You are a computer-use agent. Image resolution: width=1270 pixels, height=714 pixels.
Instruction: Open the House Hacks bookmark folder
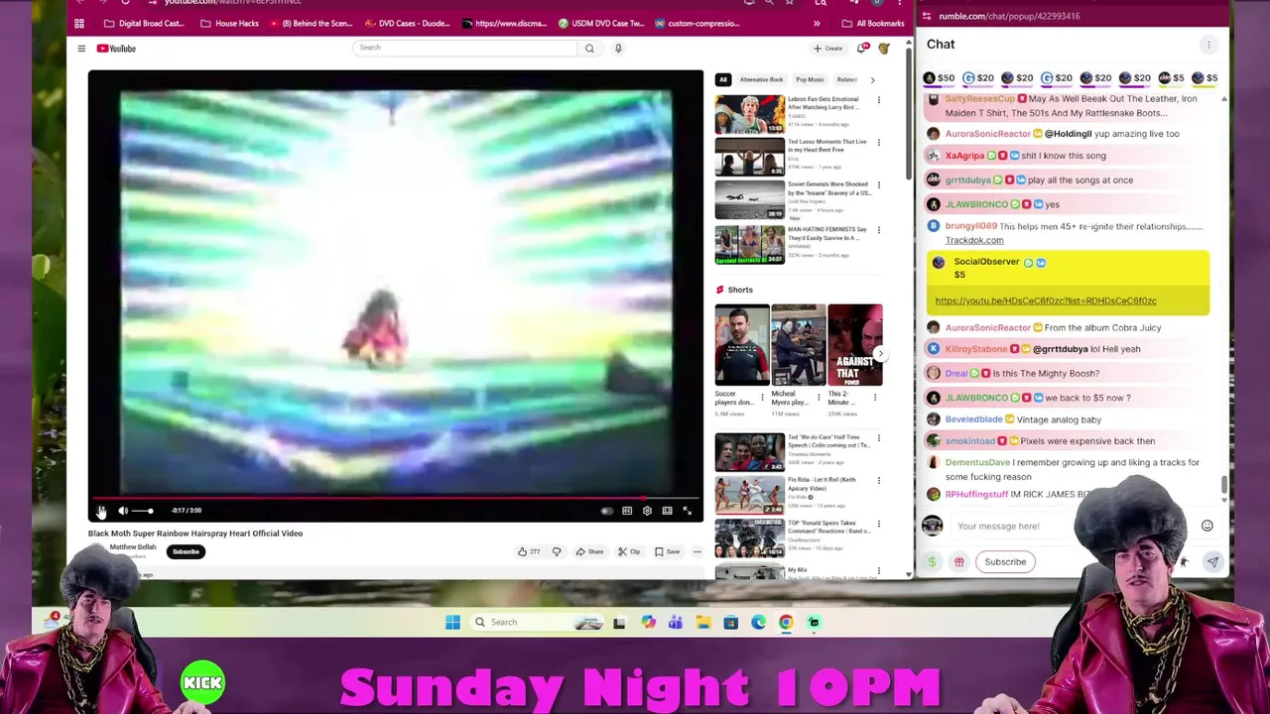[229, 23]
